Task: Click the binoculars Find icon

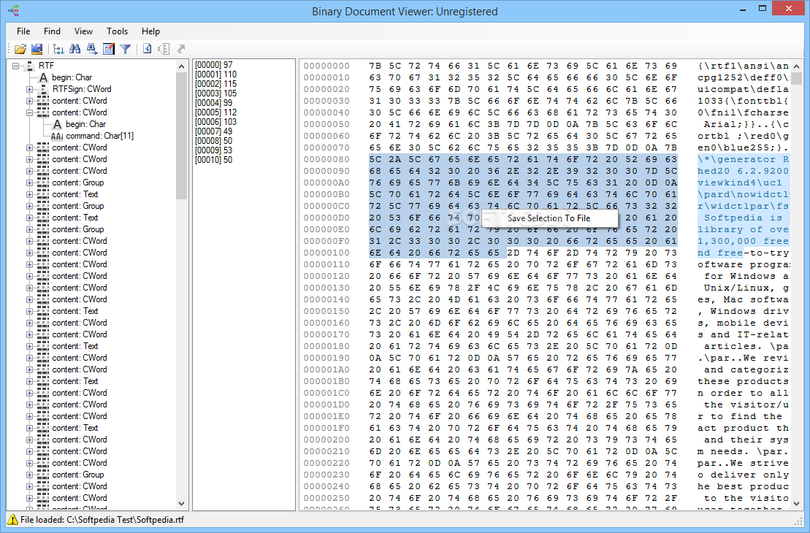Action: [x=75, y=49]
